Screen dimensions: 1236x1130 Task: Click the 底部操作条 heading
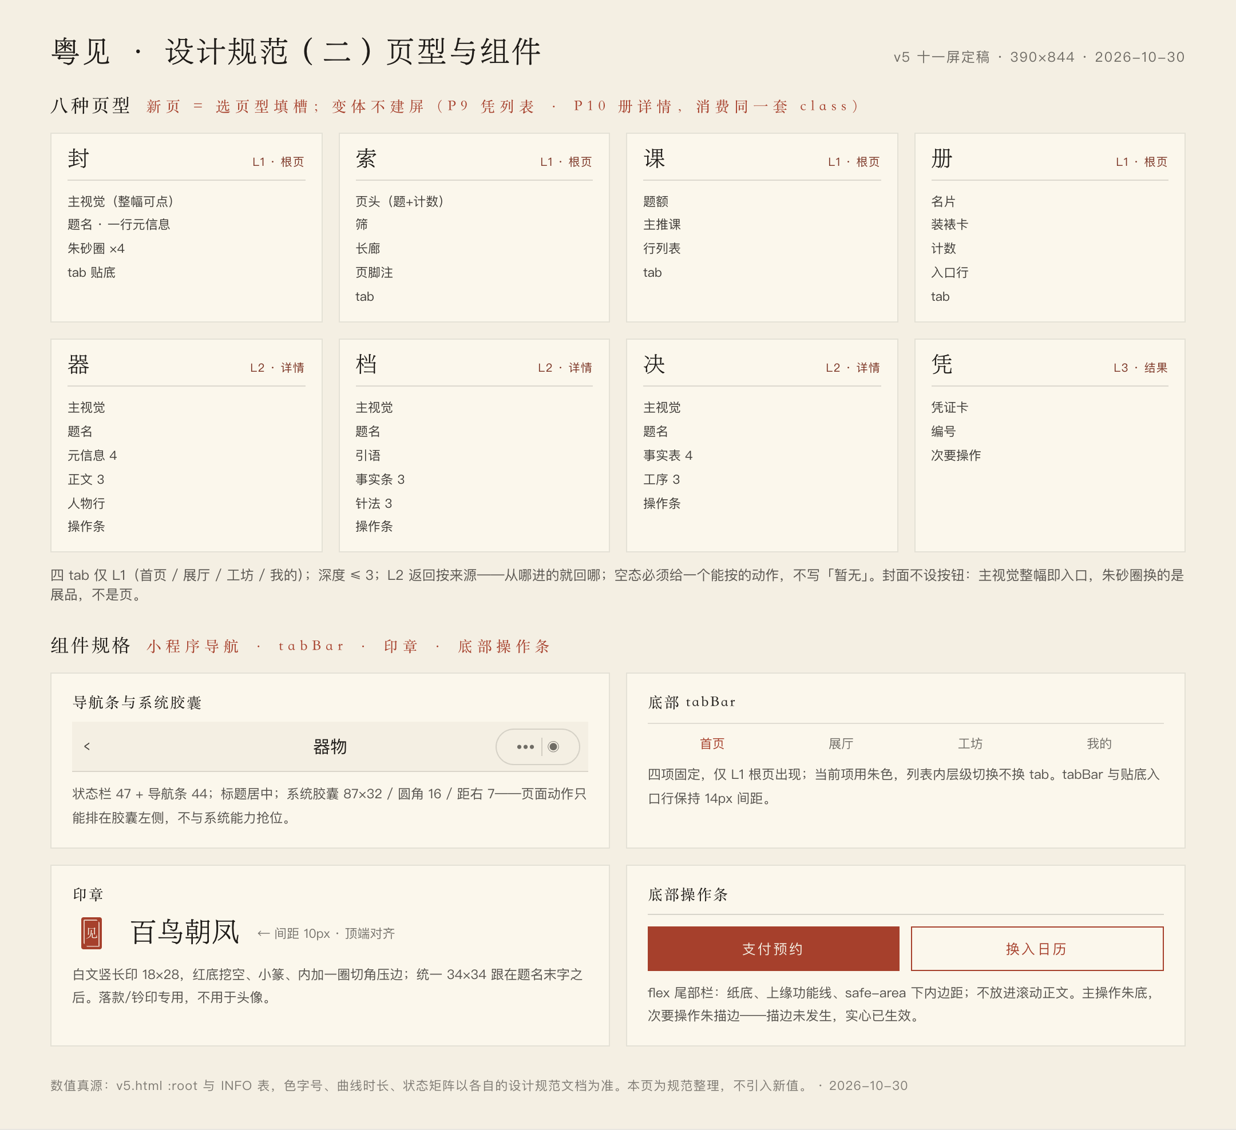687,895
